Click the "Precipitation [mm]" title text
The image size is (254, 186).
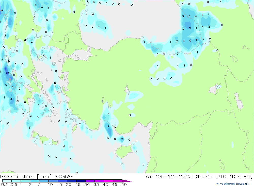pos(26,177)
